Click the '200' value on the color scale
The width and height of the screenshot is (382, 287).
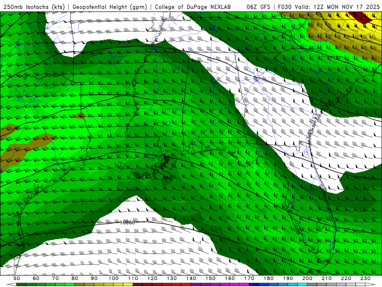point(307,278)
